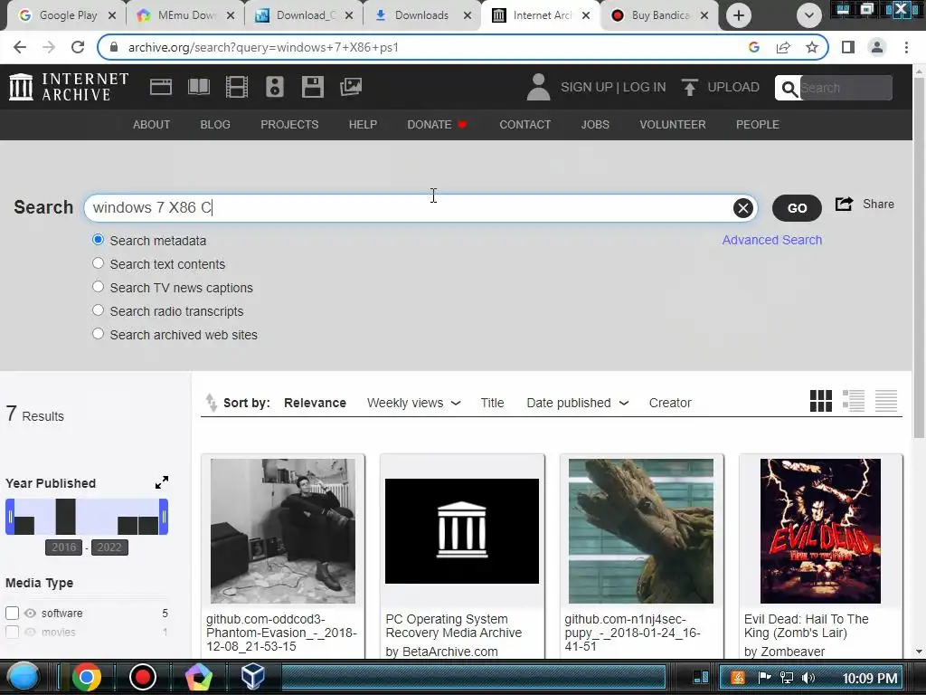Toggle the eye icon next to software
The height and width of the screenshot is (695, 926).
[30, 613]
